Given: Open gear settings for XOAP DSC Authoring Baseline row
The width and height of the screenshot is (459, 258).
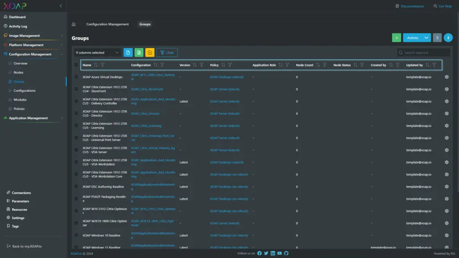Looking at the screenshot, I should (446, 187).
